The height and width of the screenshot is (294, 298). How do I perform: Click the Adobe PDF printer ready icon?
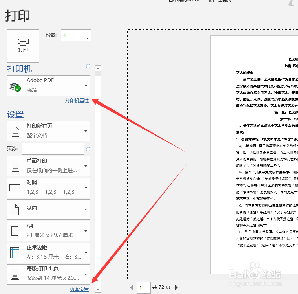point(15,87)
